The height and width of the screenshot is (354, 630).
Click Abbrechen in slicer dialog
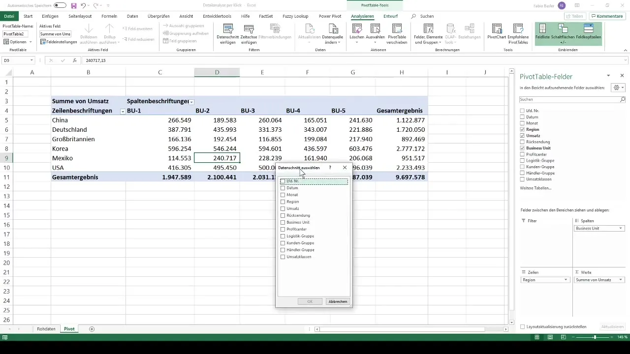(338, 301)
